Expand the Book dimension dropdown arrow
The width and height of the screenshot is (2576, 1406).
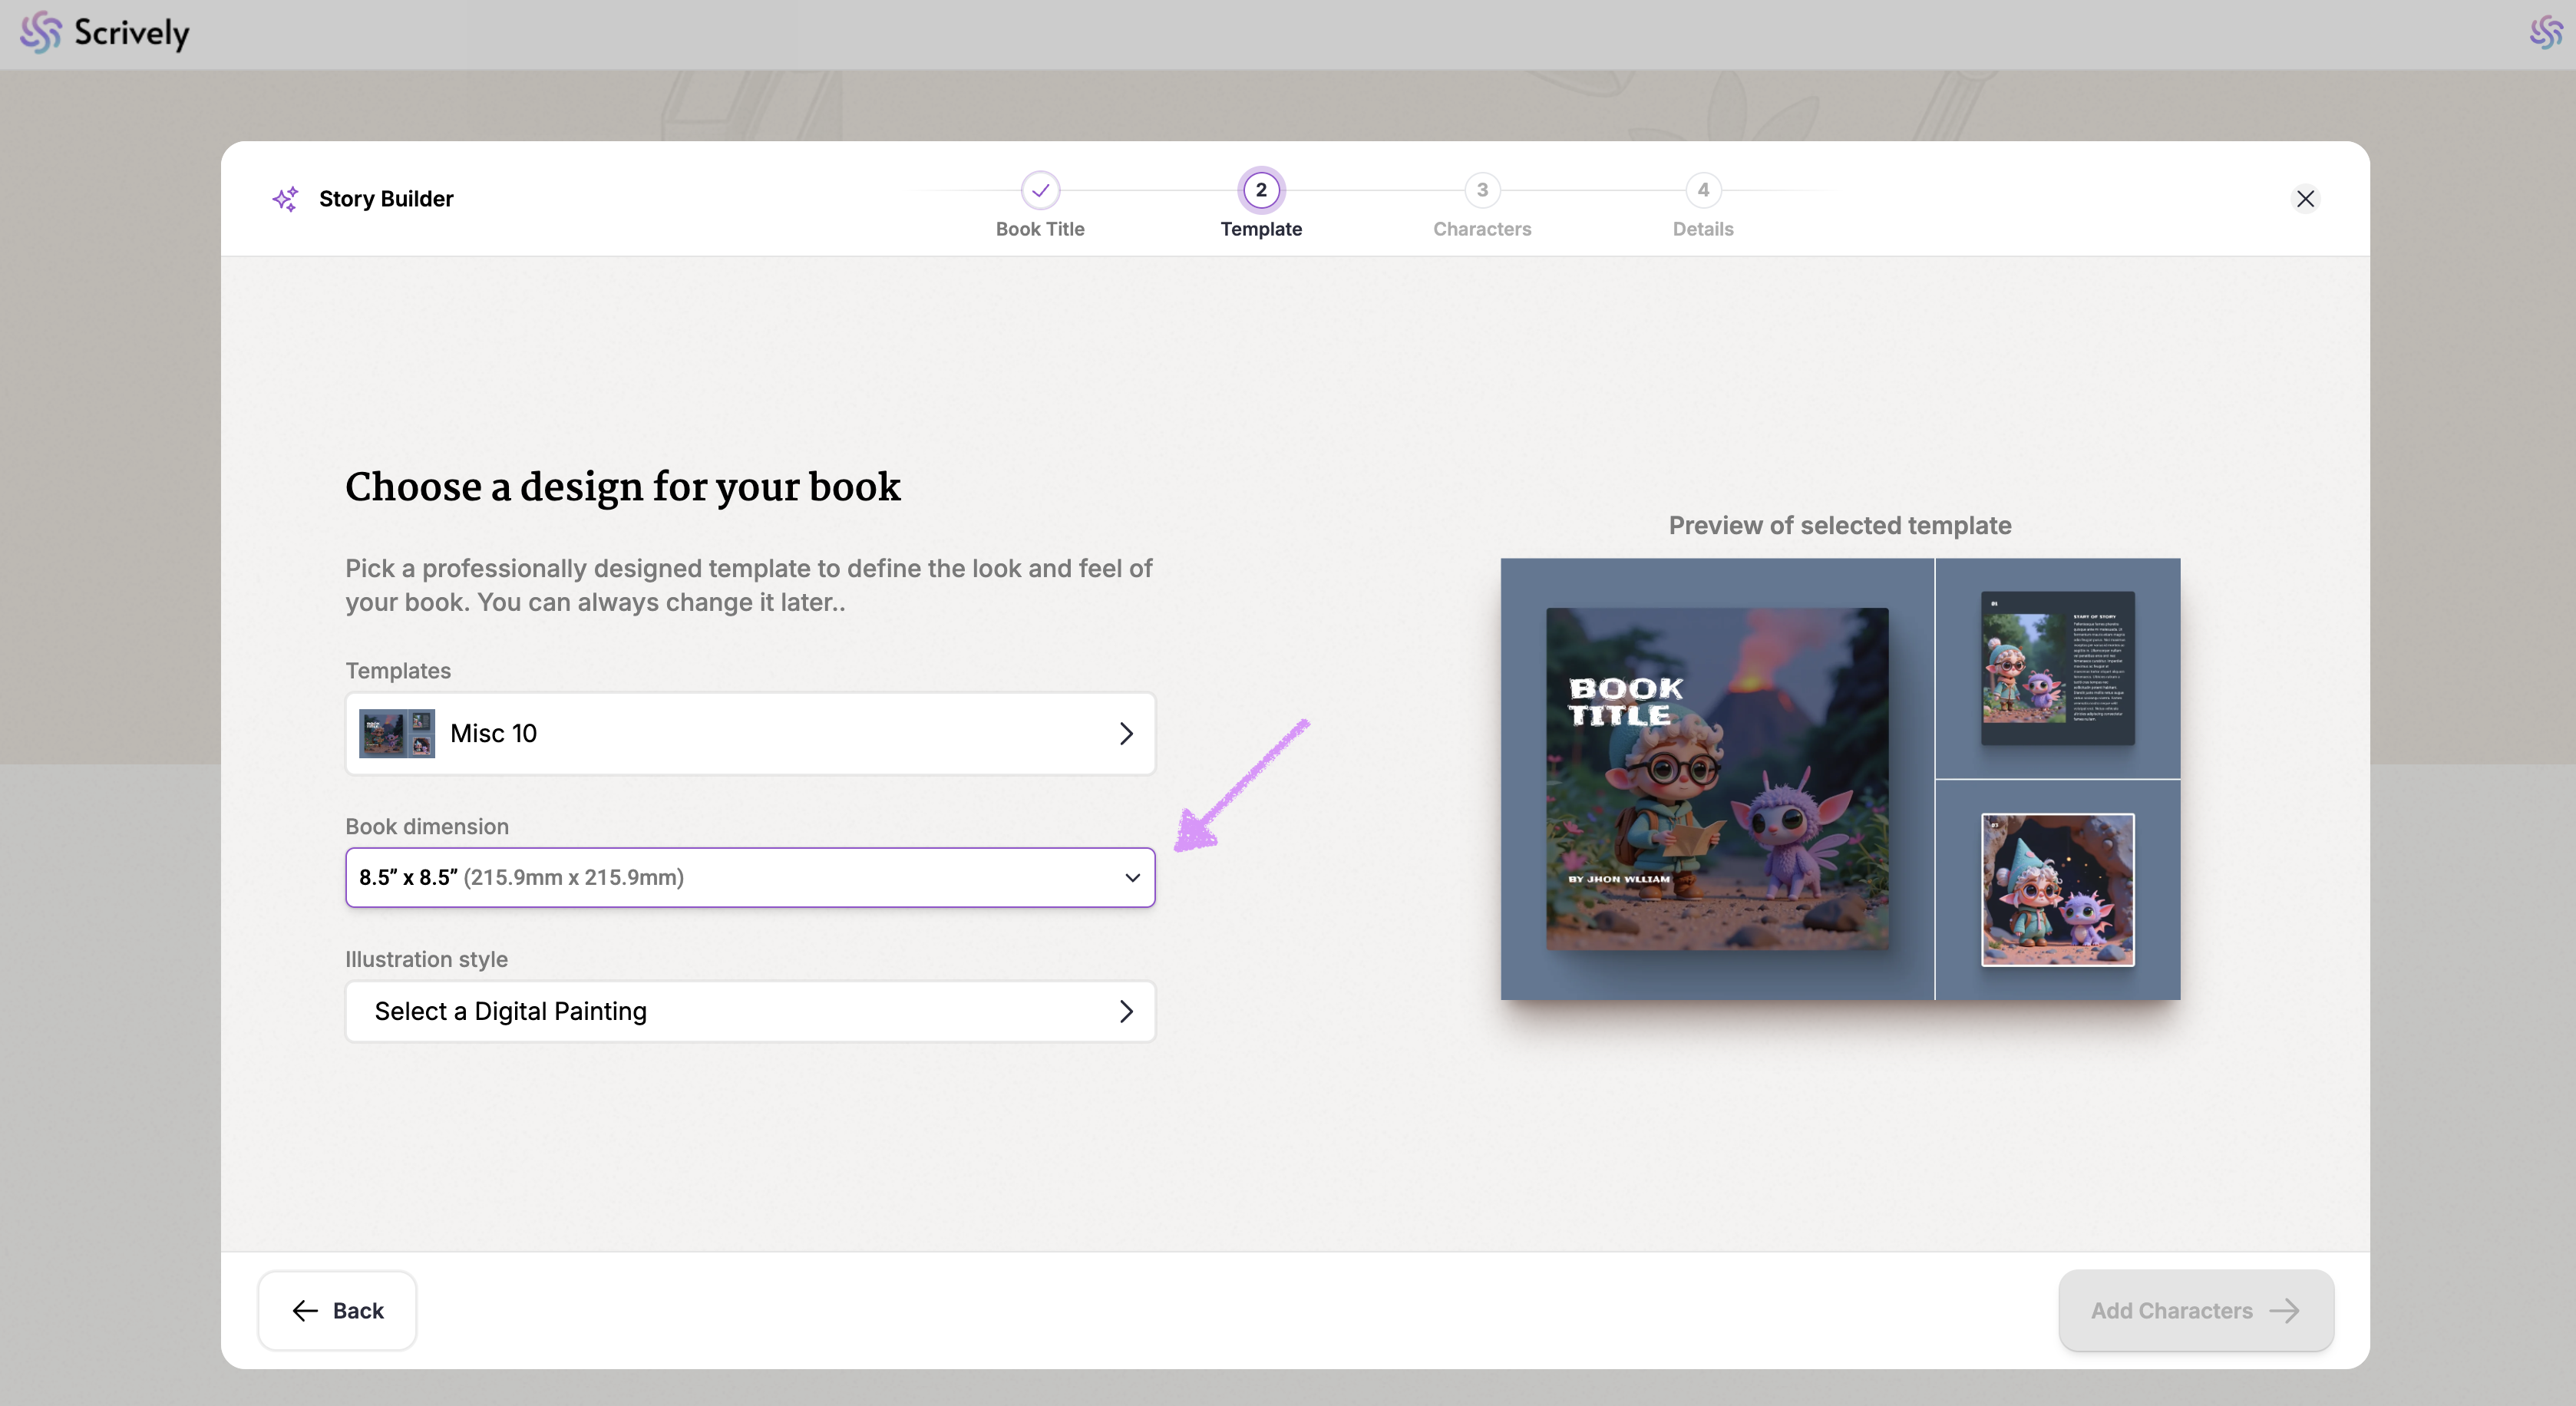1132,878
